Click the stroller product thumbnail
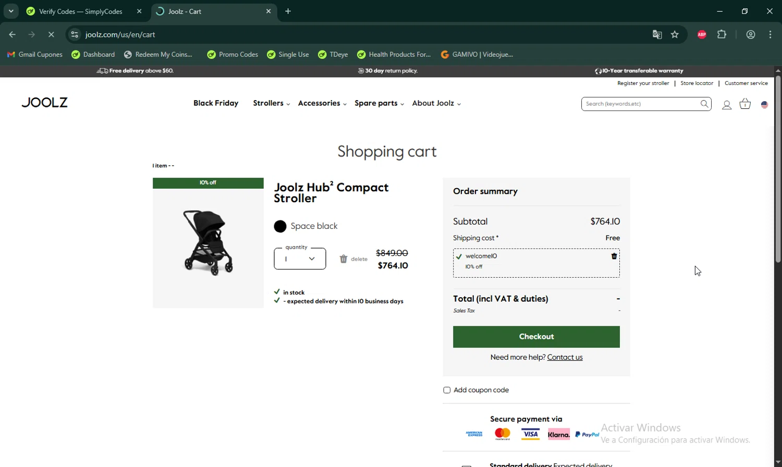 click(208, 243)
